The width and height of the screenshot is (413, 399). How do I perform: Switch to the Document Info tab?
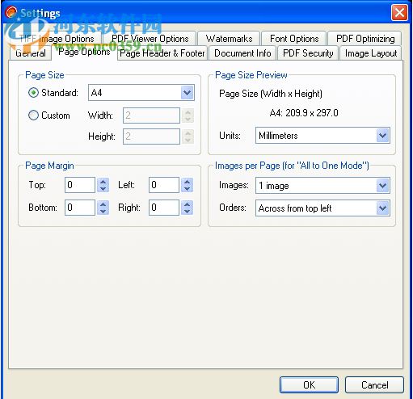coord(242,53)
